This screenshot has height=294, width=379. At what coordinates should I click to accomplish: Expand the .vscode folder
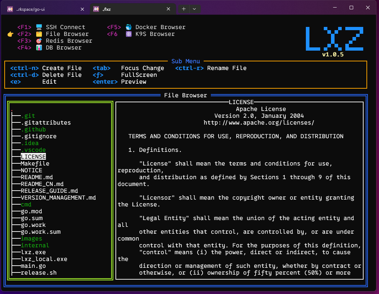(x=33, y=150)
